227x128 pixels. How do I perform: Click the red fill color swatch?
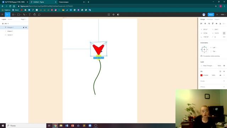(201, 75)
